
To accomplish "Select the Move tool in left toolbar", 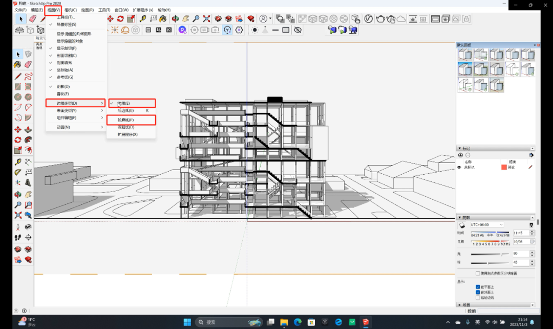I will (17, 129).
